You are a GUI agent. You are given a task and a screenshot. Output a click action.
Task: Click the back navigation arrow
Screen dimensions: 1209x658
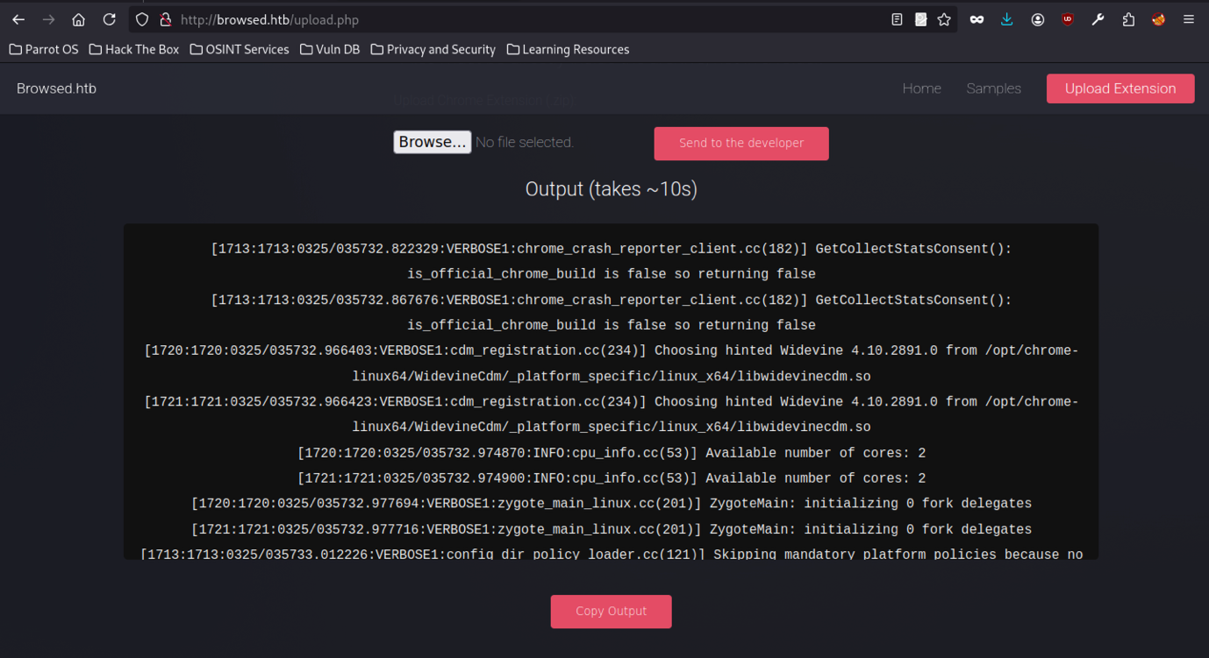click(18, 19)
